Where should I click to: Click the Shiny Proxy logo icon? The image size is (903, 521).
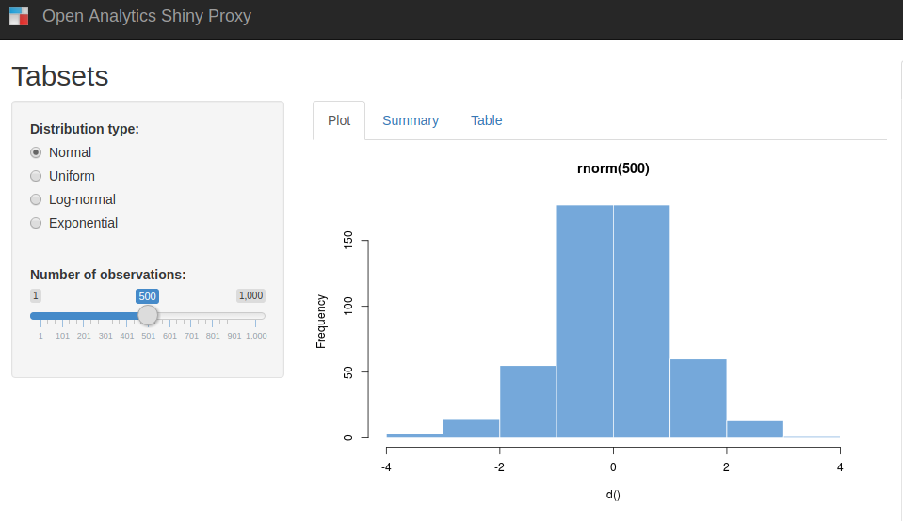click(x=19, y=16)
